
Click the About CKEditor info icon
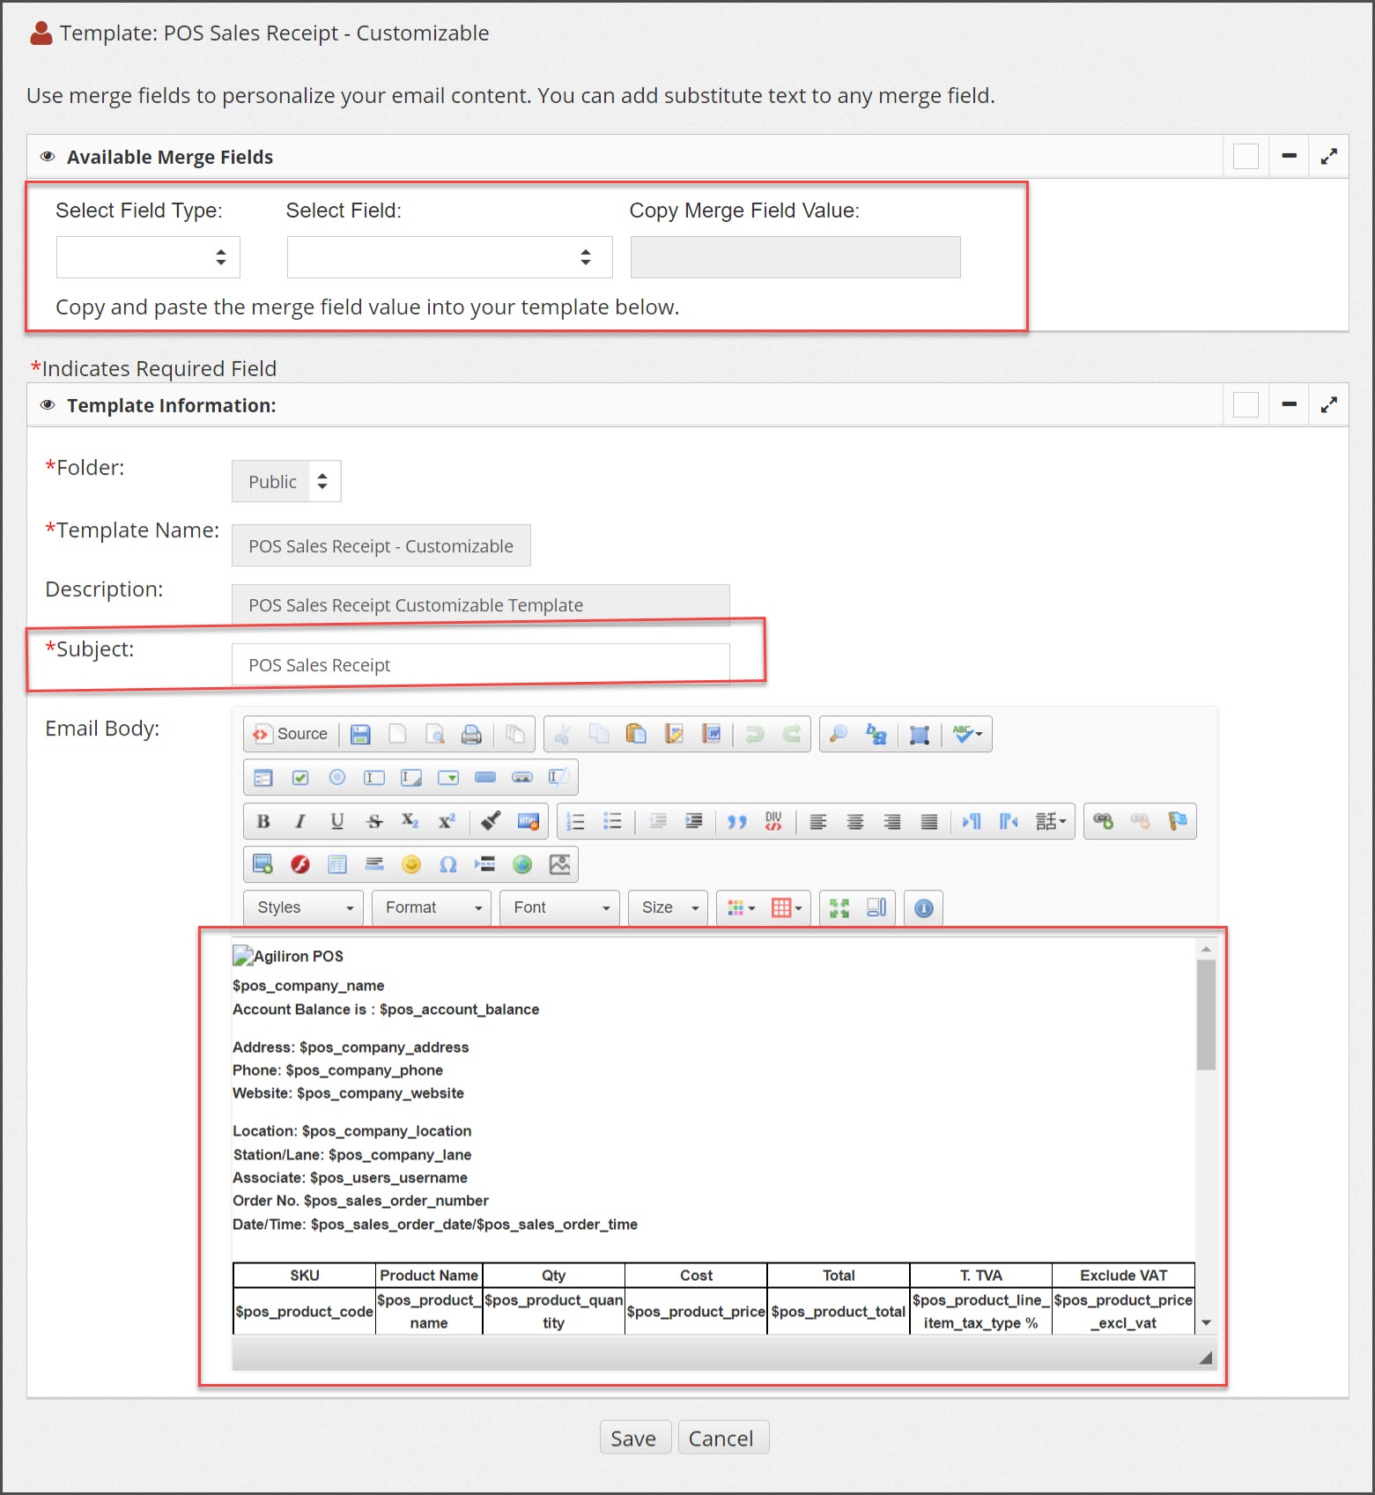[x=924, y=907]
